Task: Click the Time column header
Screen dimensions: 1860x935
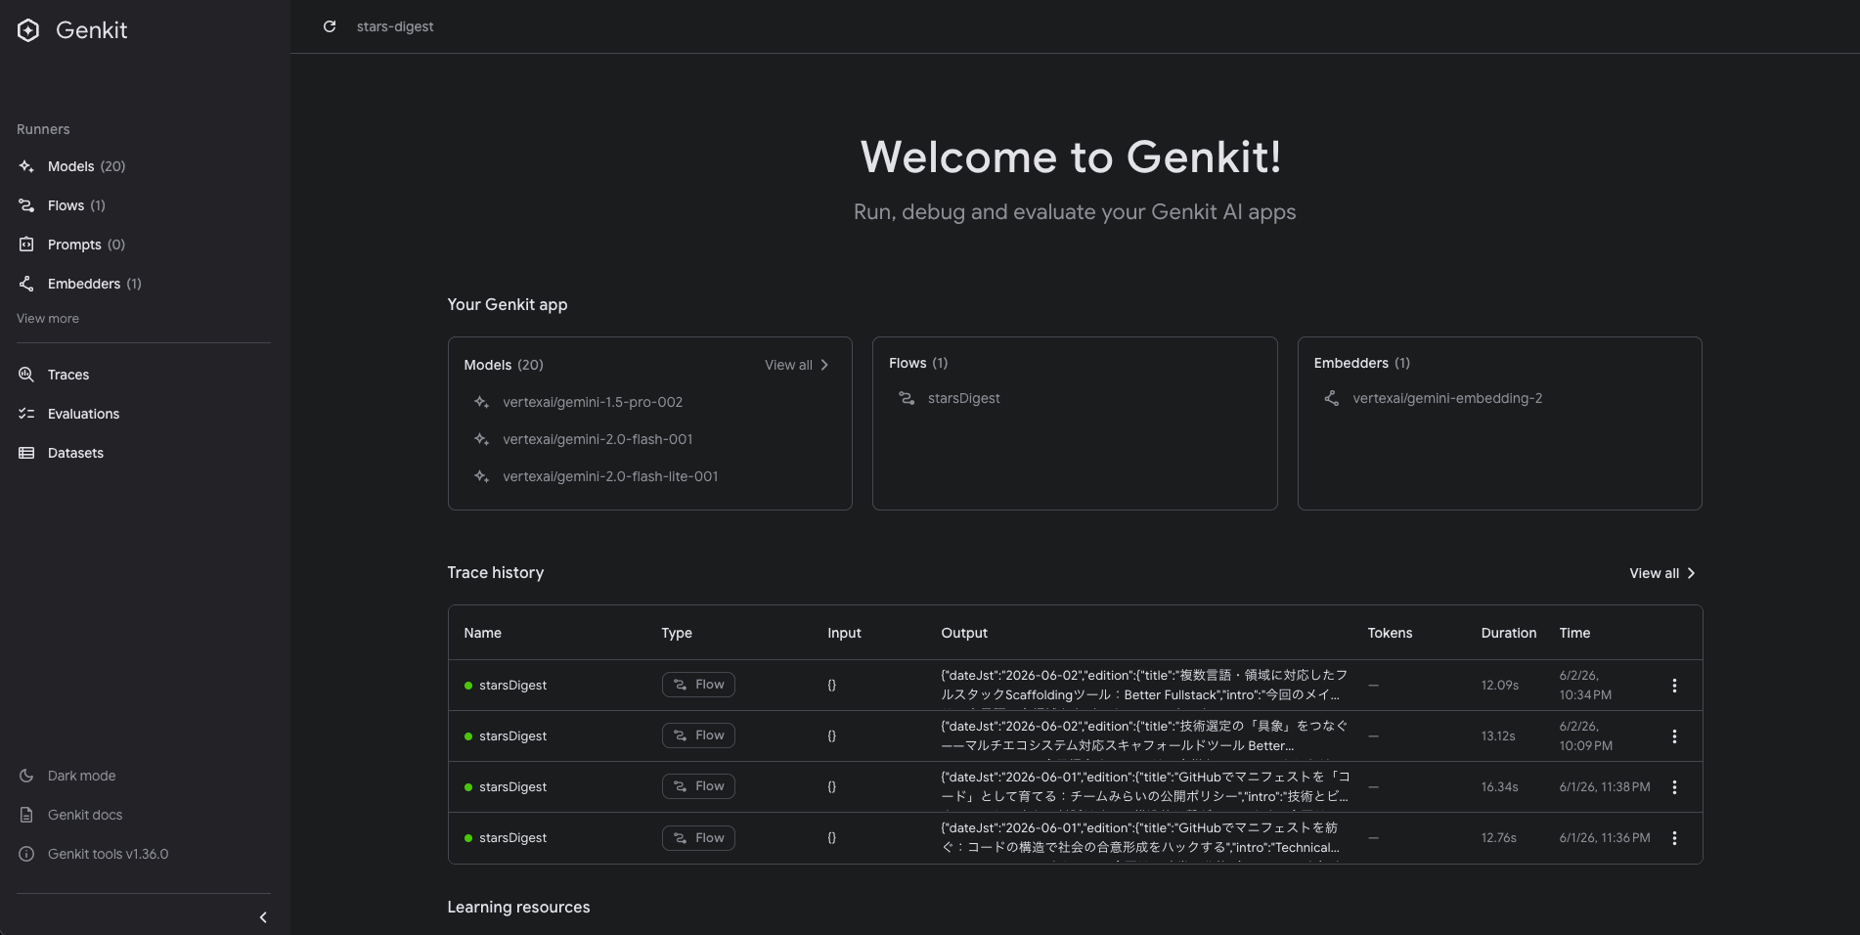Action: tap(1574, 633)
